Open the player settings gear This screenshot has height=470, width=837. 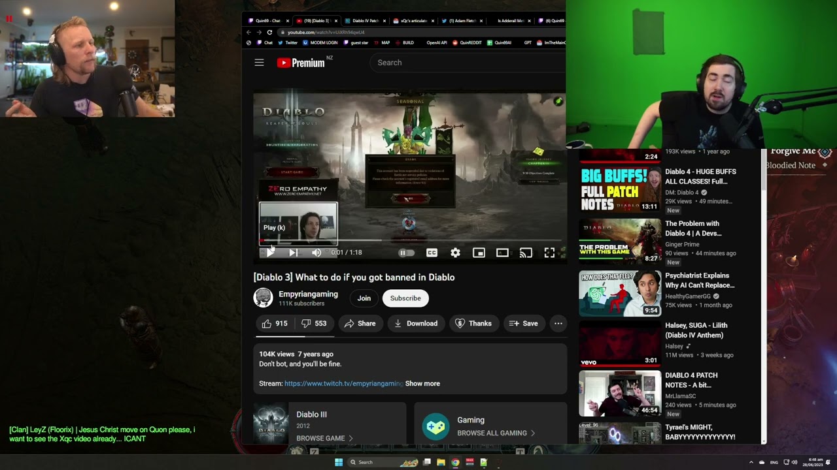(455, 253)
